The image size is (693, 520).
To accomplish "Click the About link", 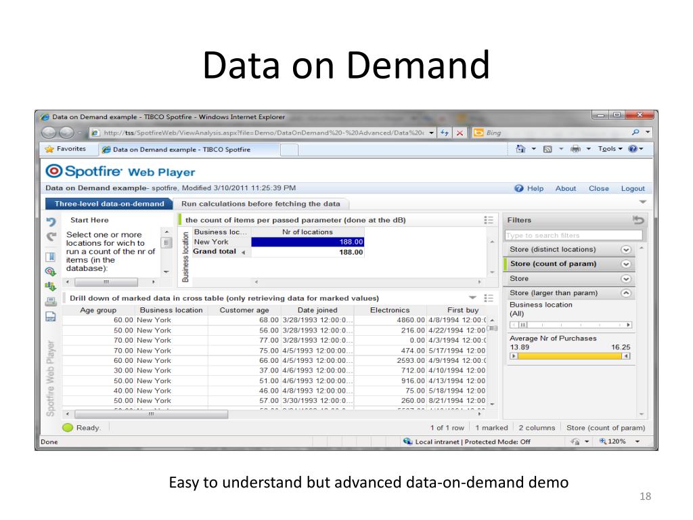I will [566, 188].
